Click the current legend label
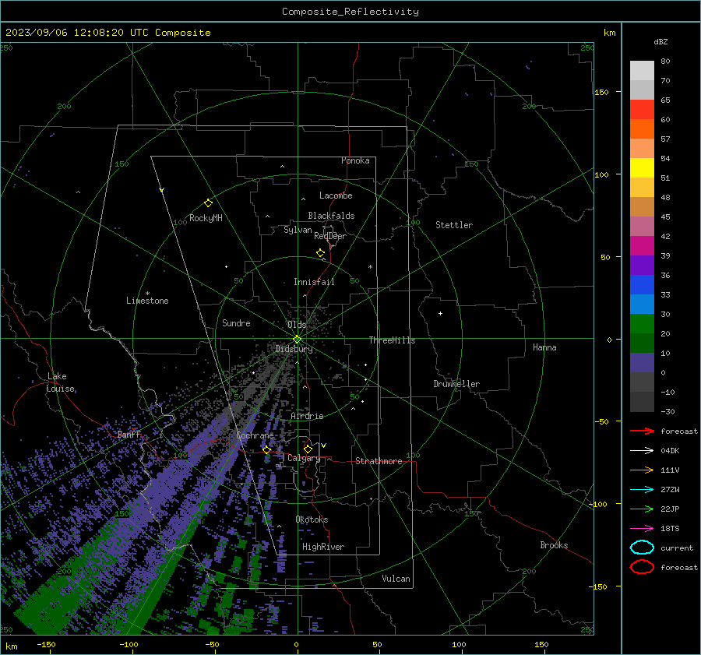 tap(677, 548)
